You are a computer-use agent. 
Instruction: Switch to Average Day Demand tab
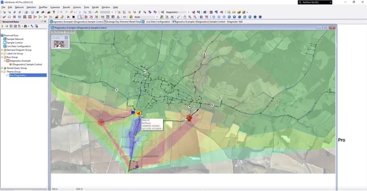pos(123,22)
